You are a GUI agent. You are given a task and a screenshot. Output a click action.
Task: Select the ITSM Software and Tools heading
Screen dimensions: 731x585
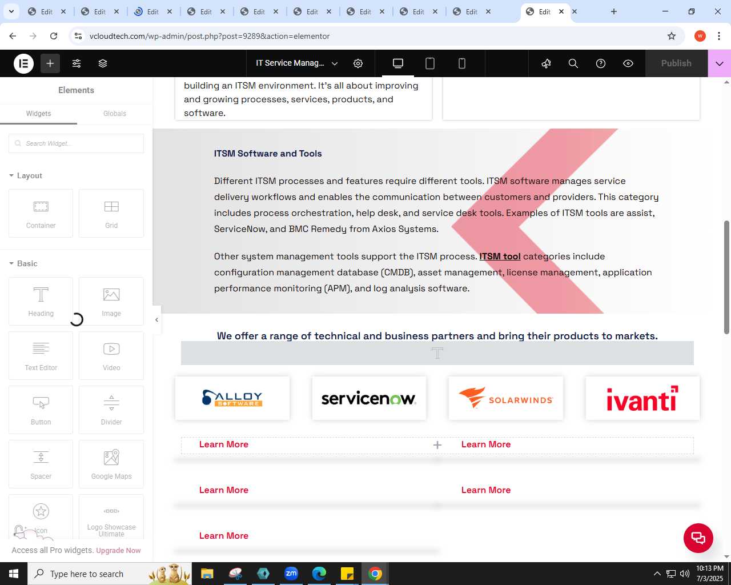tap(268, 154)
